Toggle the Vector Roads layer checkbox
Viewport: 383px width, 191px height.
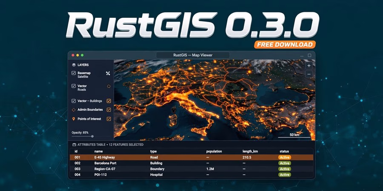click(74, 86)
